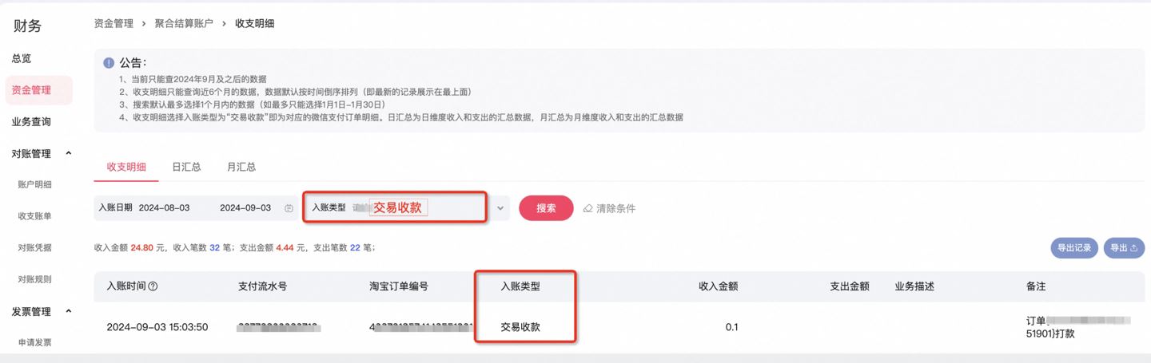Open 业务查询 in the sidebar
The width and height of the screenshot is (1151, 363).
tap(31, 122)
